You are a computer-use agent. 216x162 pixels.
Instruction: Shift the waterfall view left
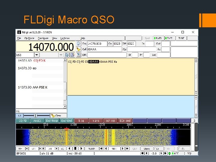69,148
